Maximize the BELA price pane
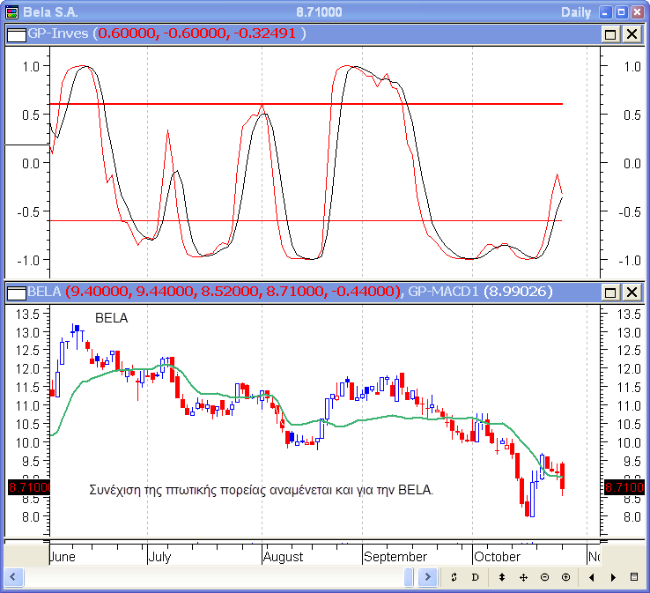 coord(610,292)
